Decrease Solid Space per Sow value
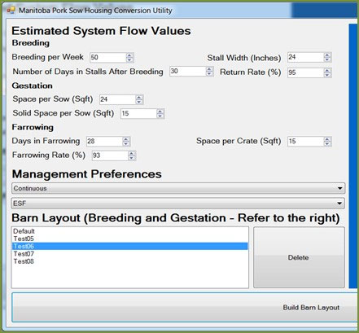359x333 pixels. 160,116
